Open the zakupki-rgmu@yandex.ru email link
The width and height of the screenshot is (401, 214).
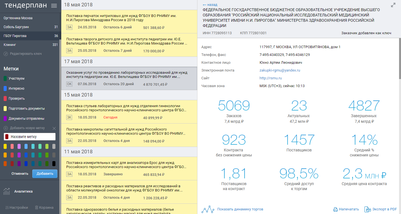tap(280, 70)
